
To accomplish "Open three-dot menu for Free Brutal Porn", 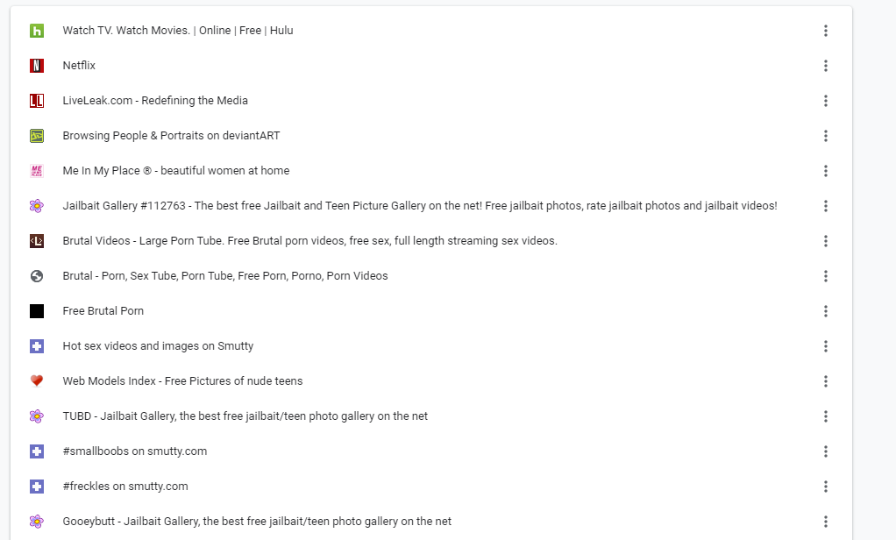I will [x=826, y=311].
